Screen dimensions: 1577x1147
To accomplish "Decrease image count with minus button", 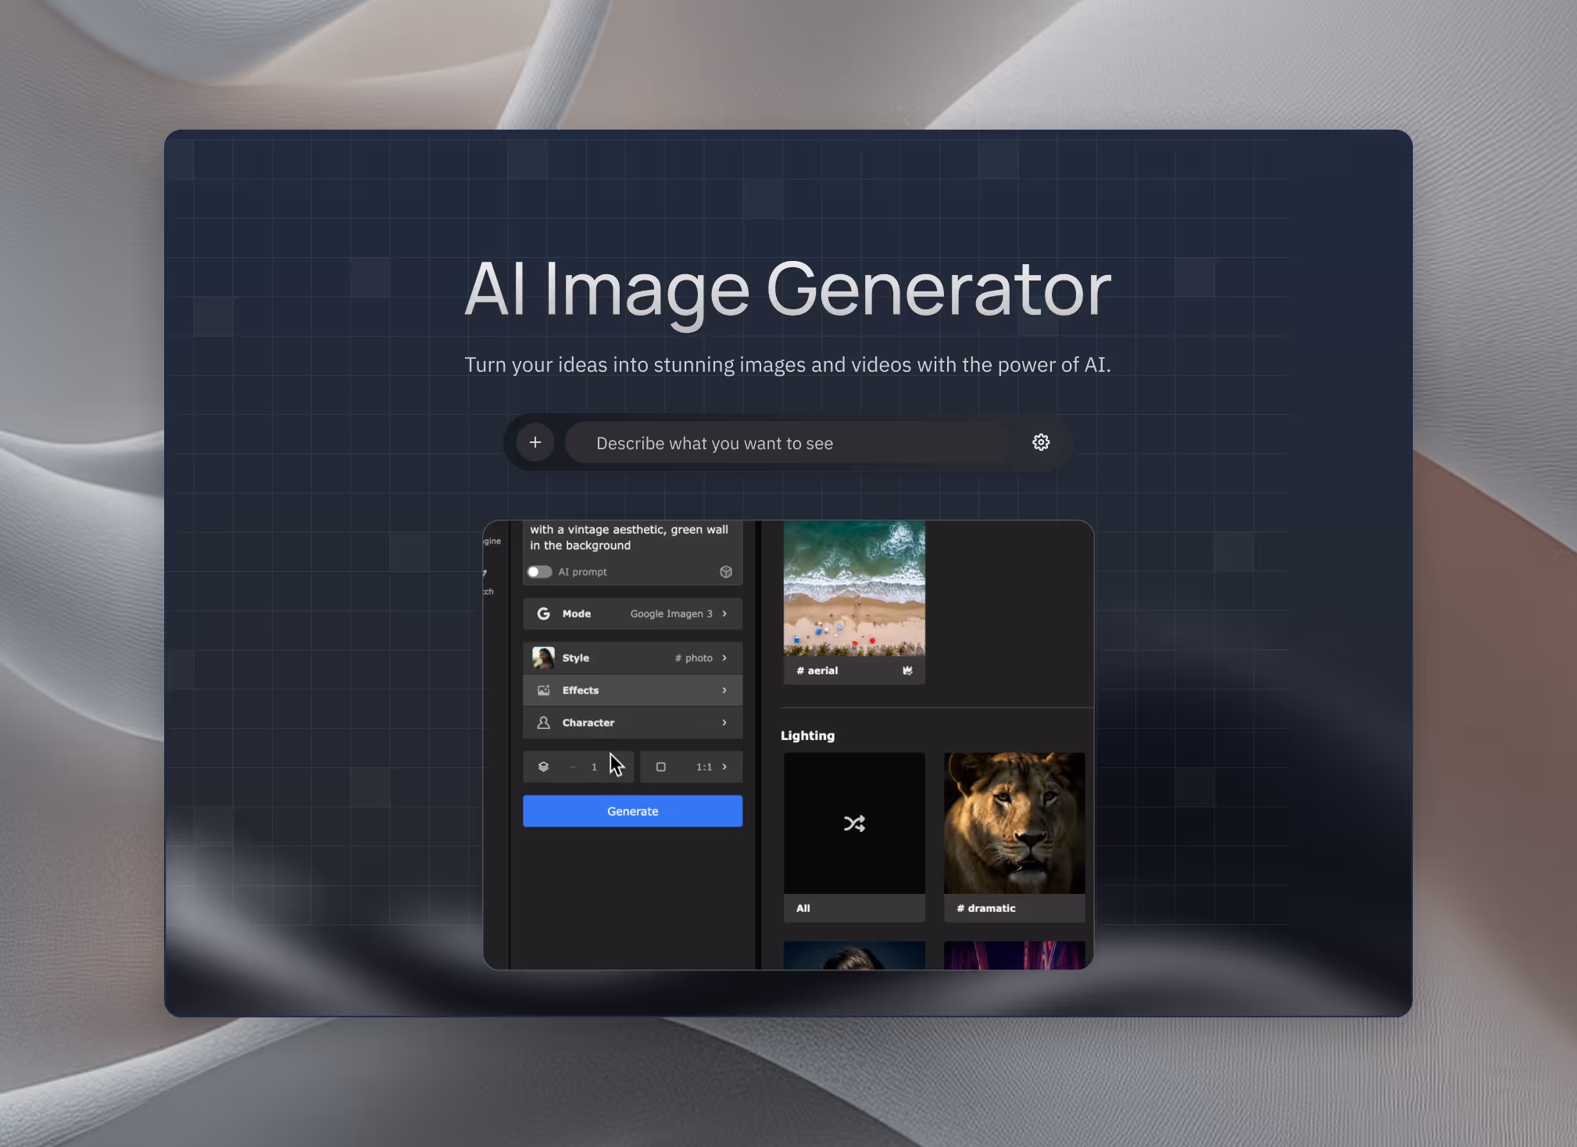I will pos(573,766).
